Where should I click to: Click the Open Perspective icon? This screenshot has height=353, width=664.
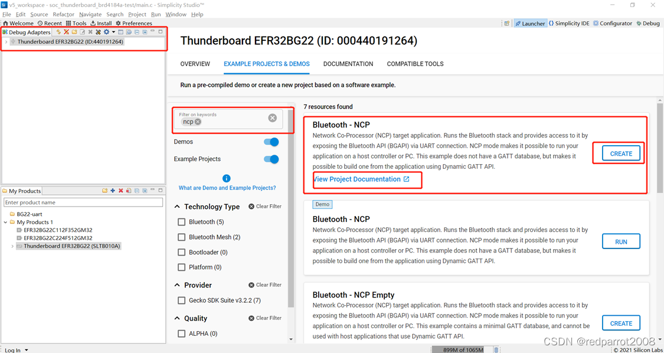507,23
